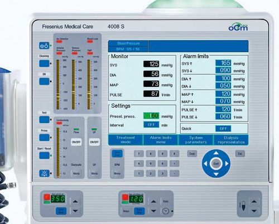The height and width of the screenshot is (224, 279).
Task: Click the Venous Pressure bar gauge
Action: [x=73, y=85]
